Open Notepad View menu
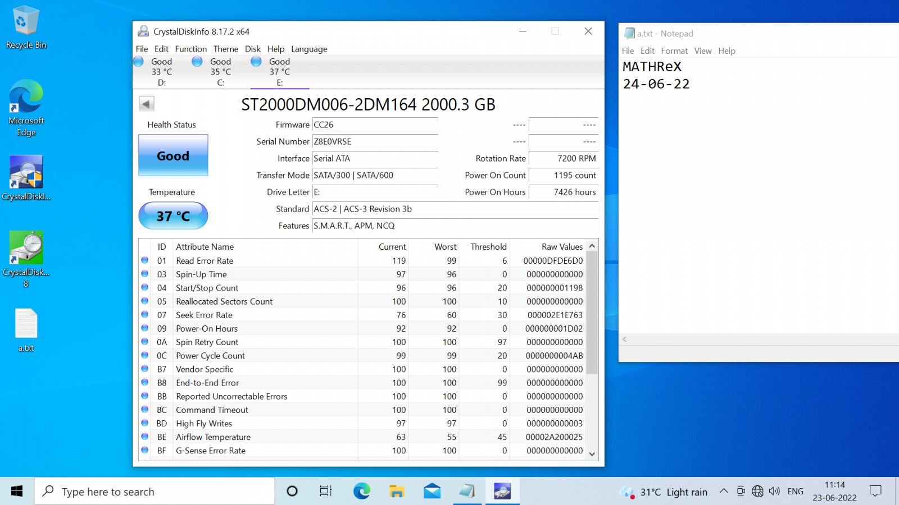Viewport: 899px width, 505px height. pyautogui.click(x=702, y=50)
